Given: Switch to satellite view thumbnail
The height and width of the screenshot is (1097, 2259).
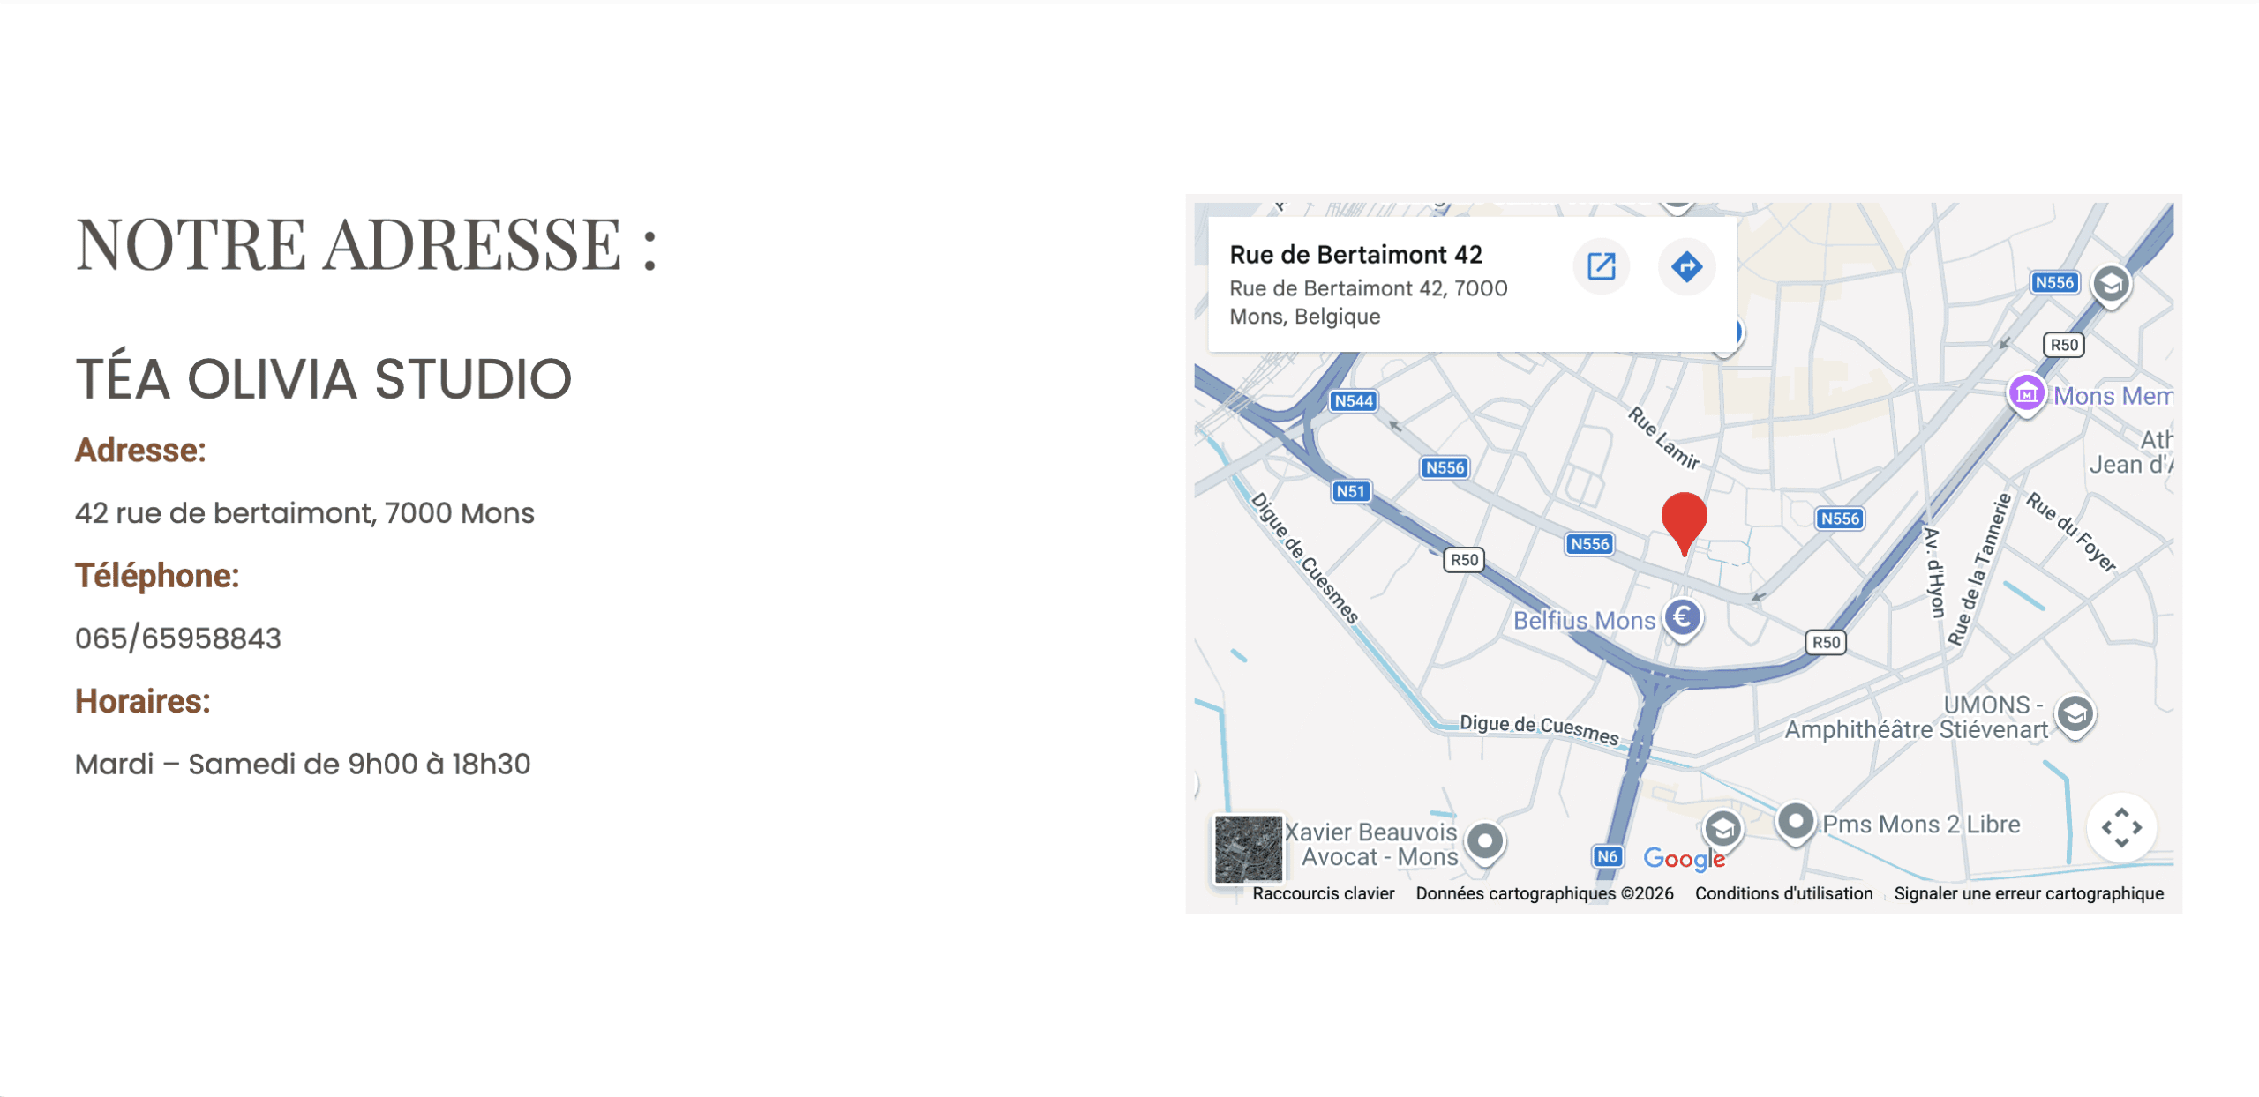Looking at the screenshot, I should [x=1248, y=848].
